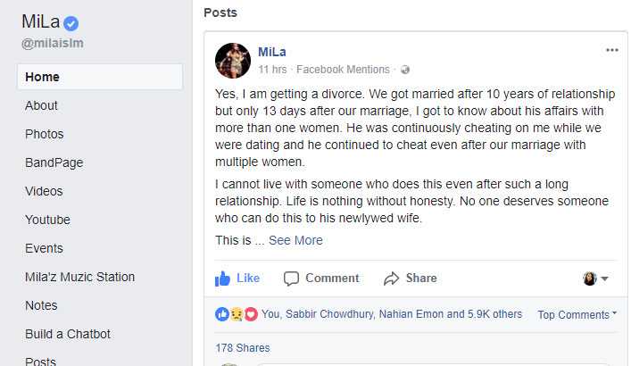
Task: Open the Facebook Mentions link
Action: (343, 70)
